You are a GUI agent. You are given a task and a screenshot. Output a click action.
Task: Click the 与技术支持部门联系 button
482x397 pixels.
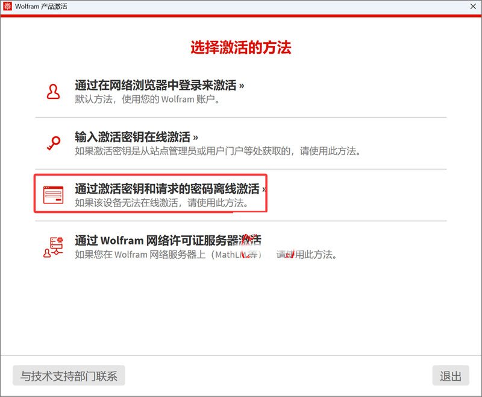tap(69, 375)
